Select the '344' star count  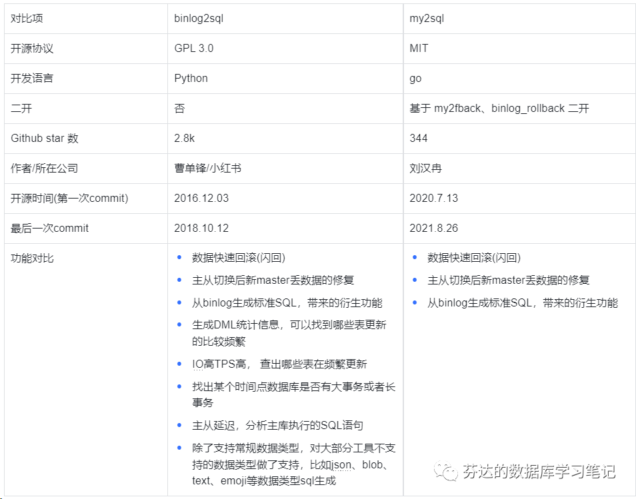[x=419, y=138]
